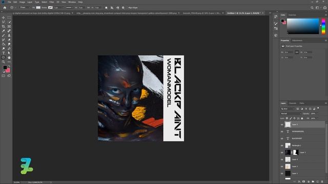328x184 pixels.
Task: Select the Spot Healing Brush tool
Action: (9, 31)
